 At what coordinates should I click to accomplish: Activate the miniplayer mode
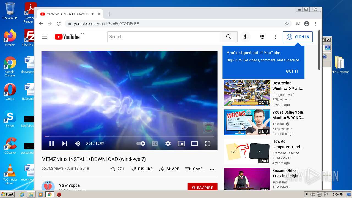click(181, 144)
